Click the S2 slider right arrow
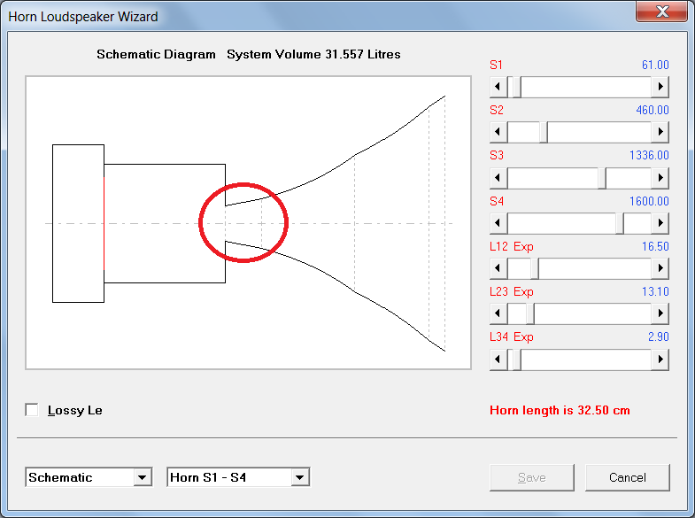Image resolution: width=695 pixels, height=518 pixels. coord(660,132)
